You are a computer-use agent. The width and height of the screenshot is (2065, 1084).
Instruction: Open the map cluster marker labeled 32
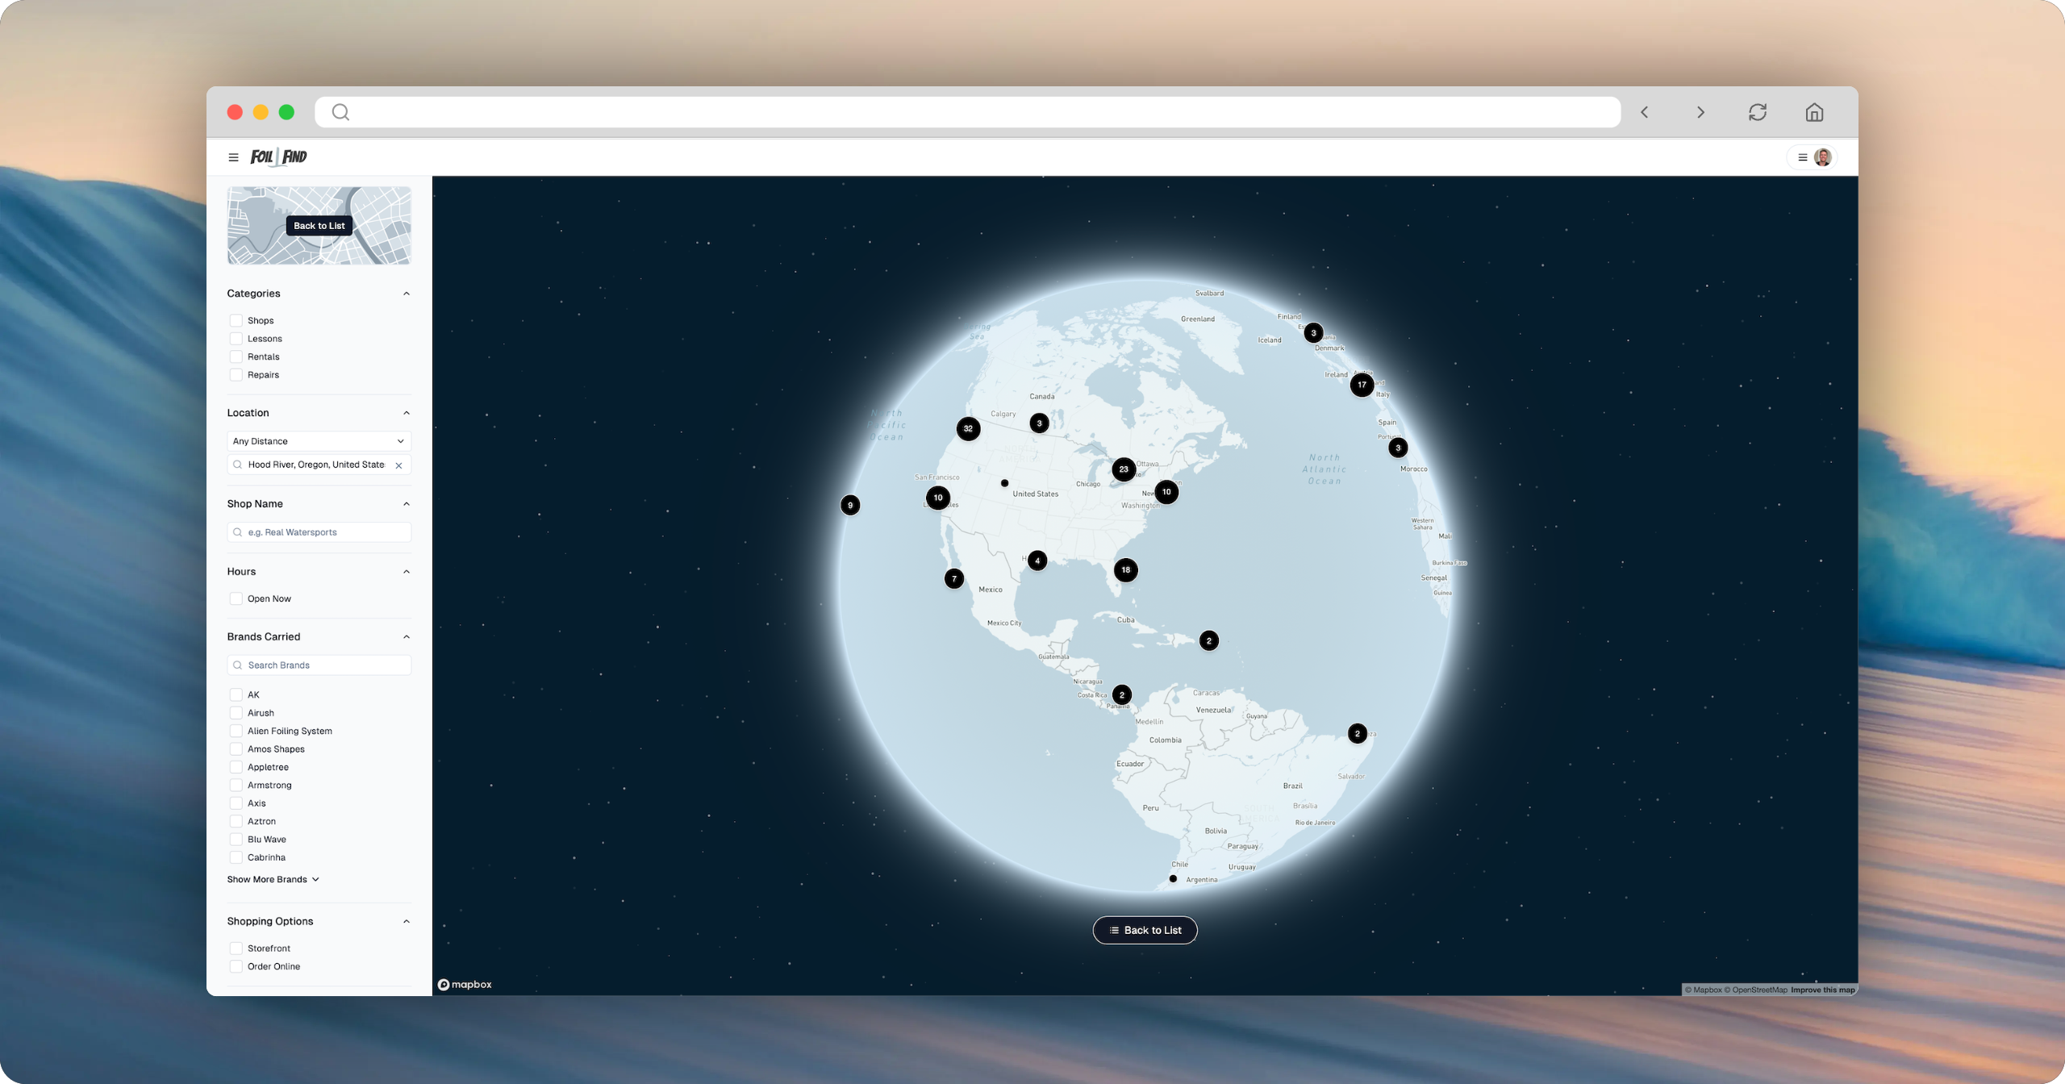click(968, 428)
